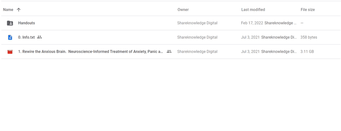Click the 358 bytes file size

tap(309, 37)
